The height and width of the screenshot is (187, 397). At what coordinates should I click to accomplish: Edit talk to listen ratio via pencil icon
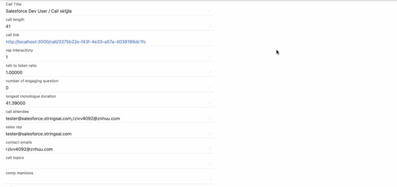[x=210, y=72]
